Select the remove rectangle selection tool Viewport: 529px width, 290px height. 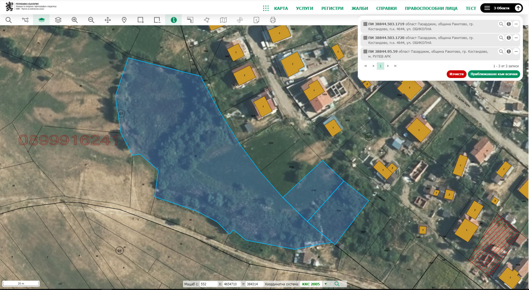(x=157, y=20)
